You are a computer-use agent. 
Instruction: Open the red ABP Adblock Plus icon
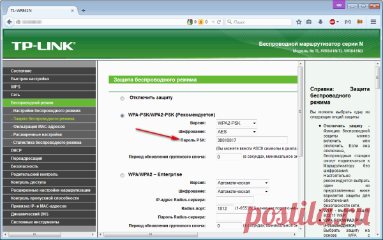(333, 22)
